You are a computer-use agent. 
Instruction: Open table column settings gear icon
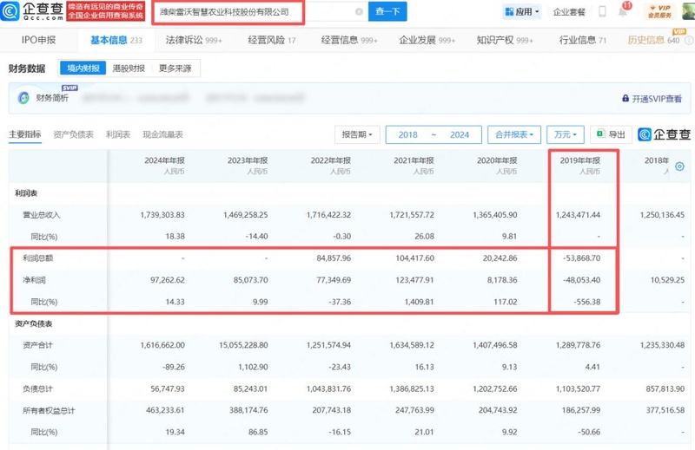[678, 166]
